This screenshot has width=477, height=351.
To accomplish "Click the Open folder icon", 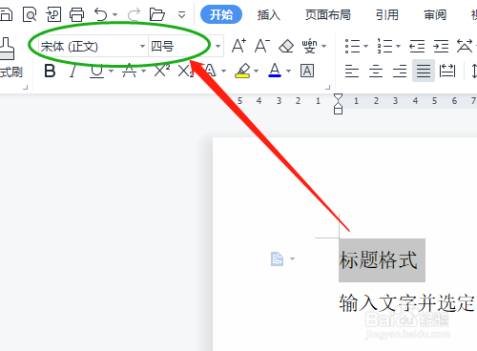I will click(x=157, y=14).
